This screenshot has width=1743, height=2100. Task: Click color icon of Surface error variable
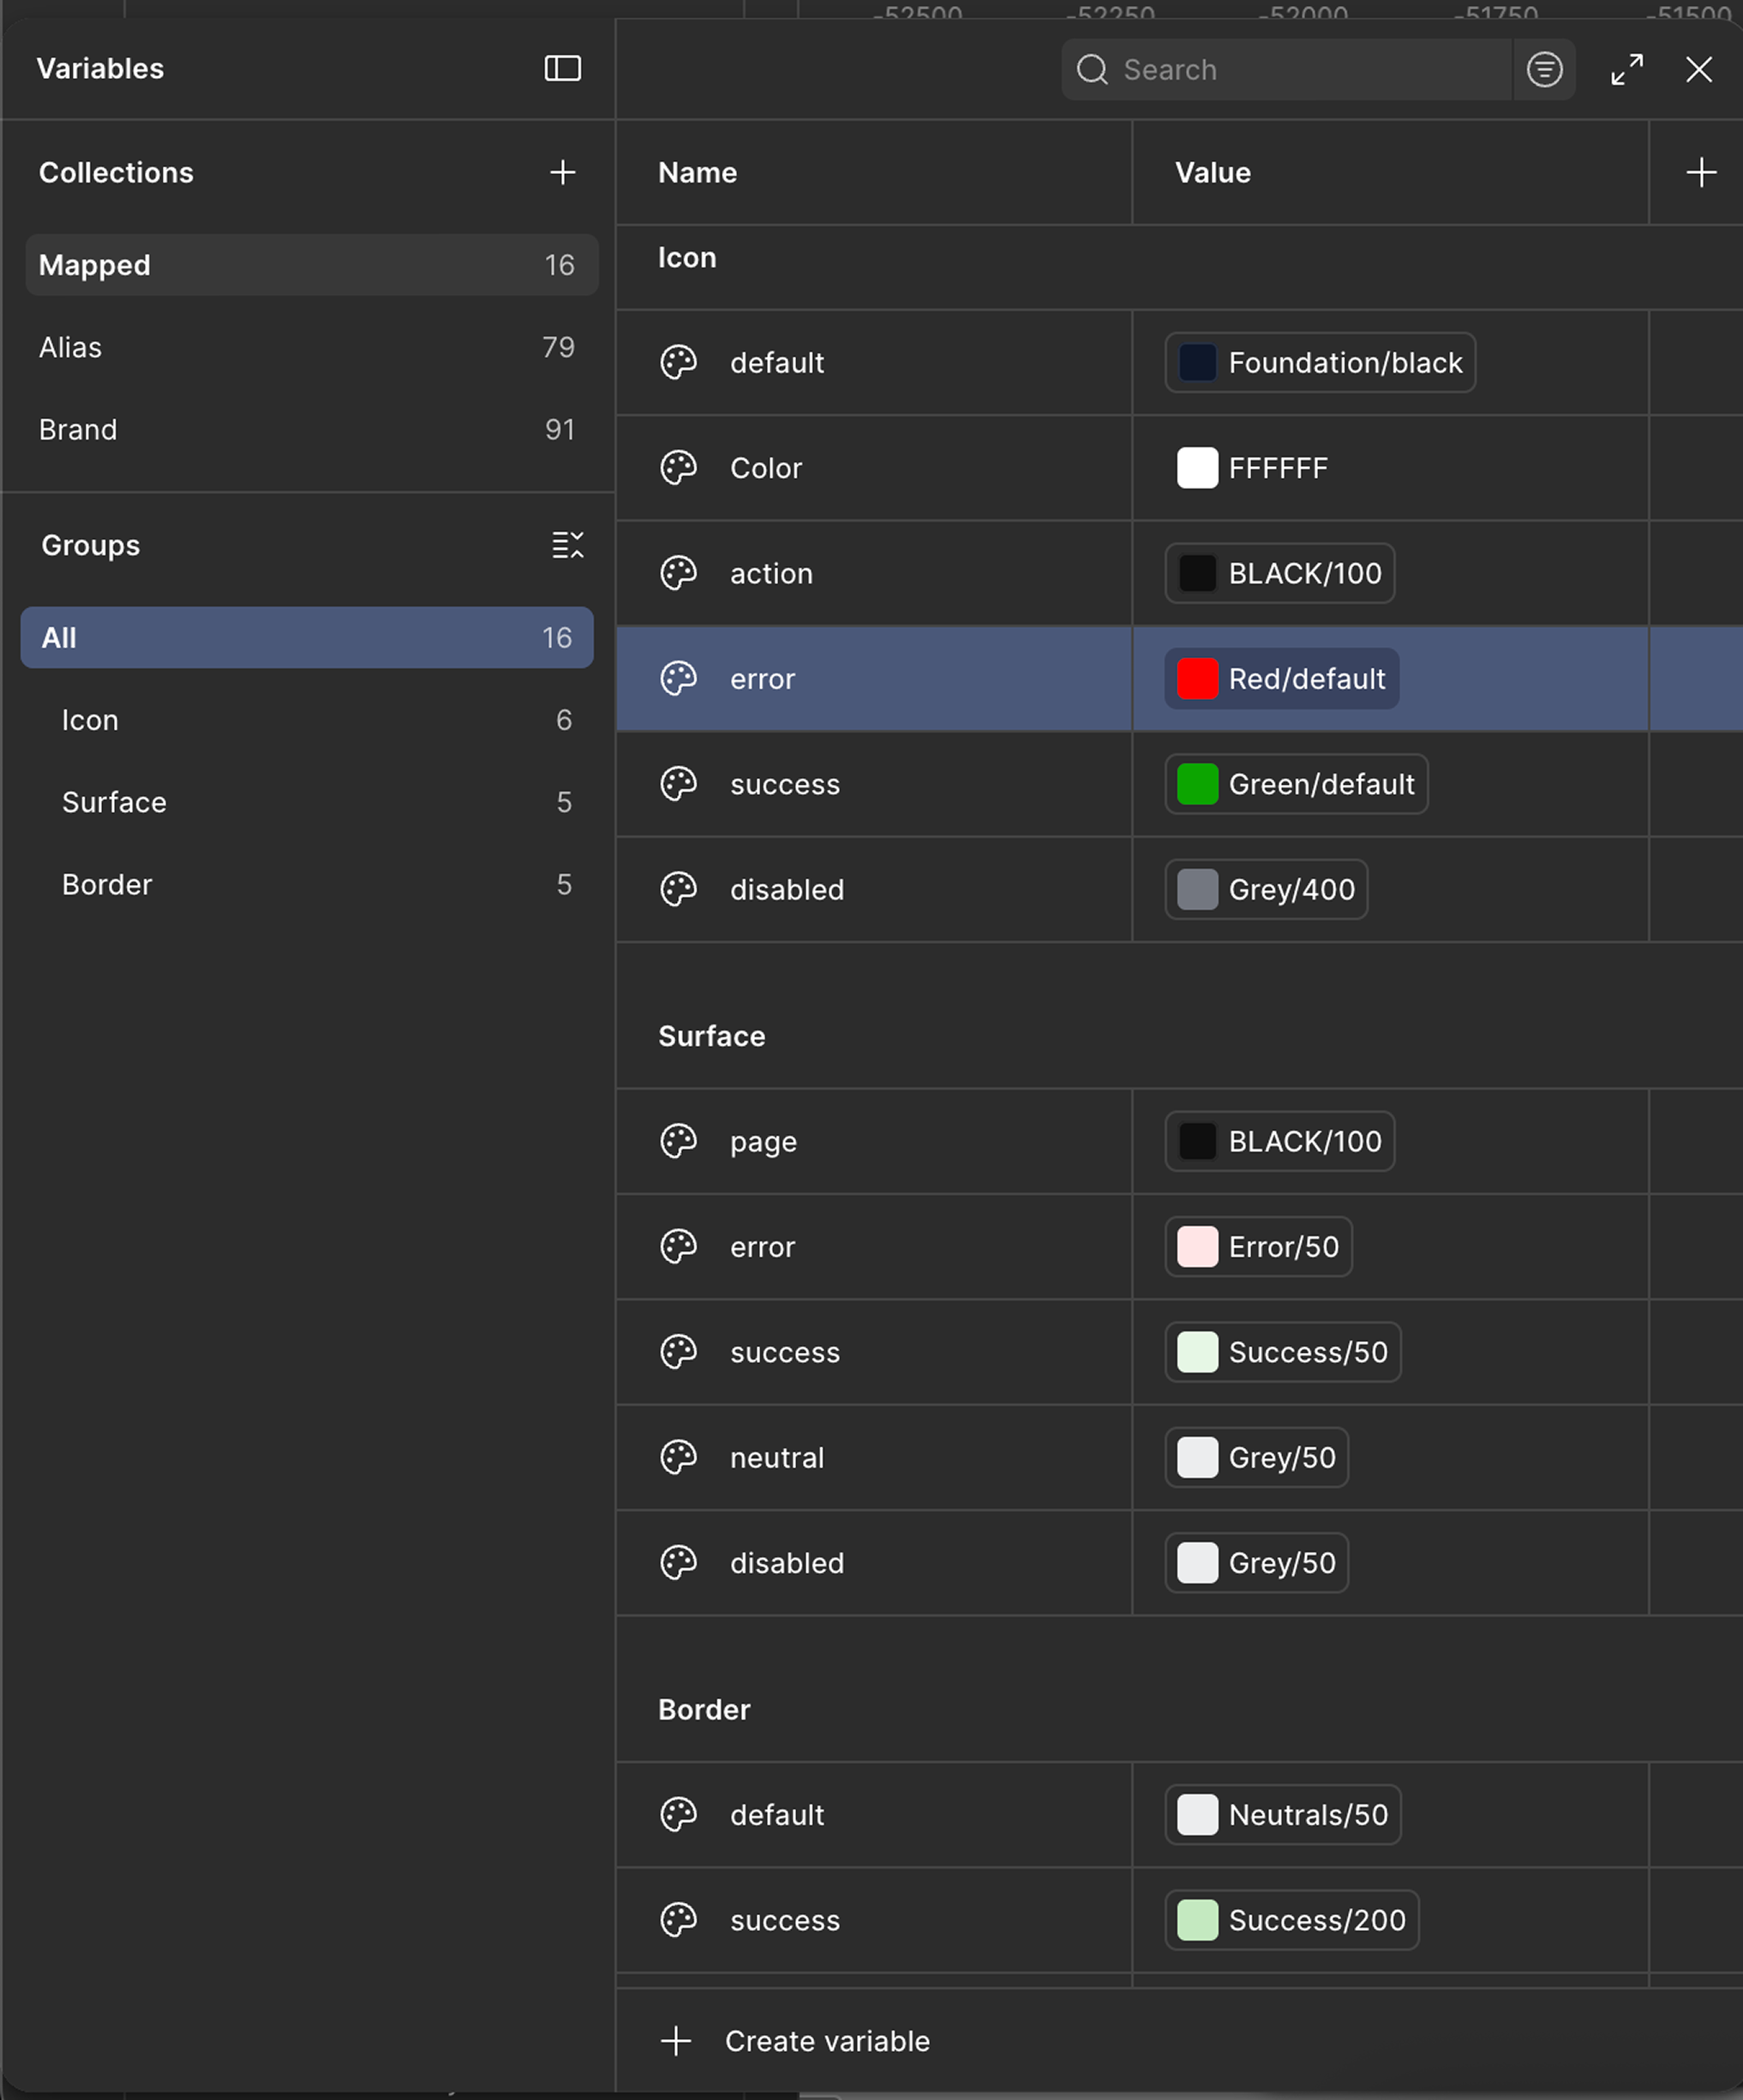[678, 1246]
